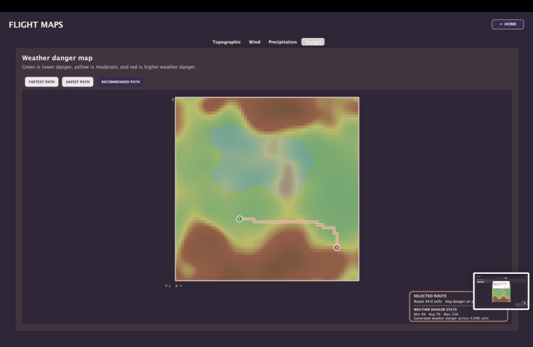
Task: Click the danger color legend description text
Action: pyautogui.click(x=109, y=67)
